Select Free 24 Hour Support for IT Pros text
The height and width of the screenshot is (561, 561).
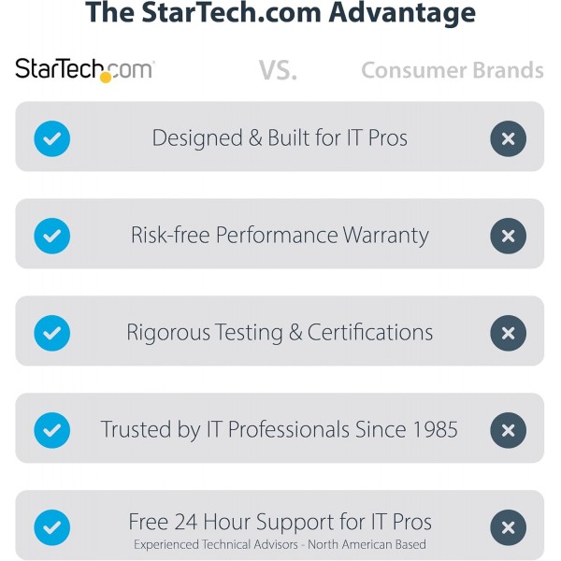[280, 522]
